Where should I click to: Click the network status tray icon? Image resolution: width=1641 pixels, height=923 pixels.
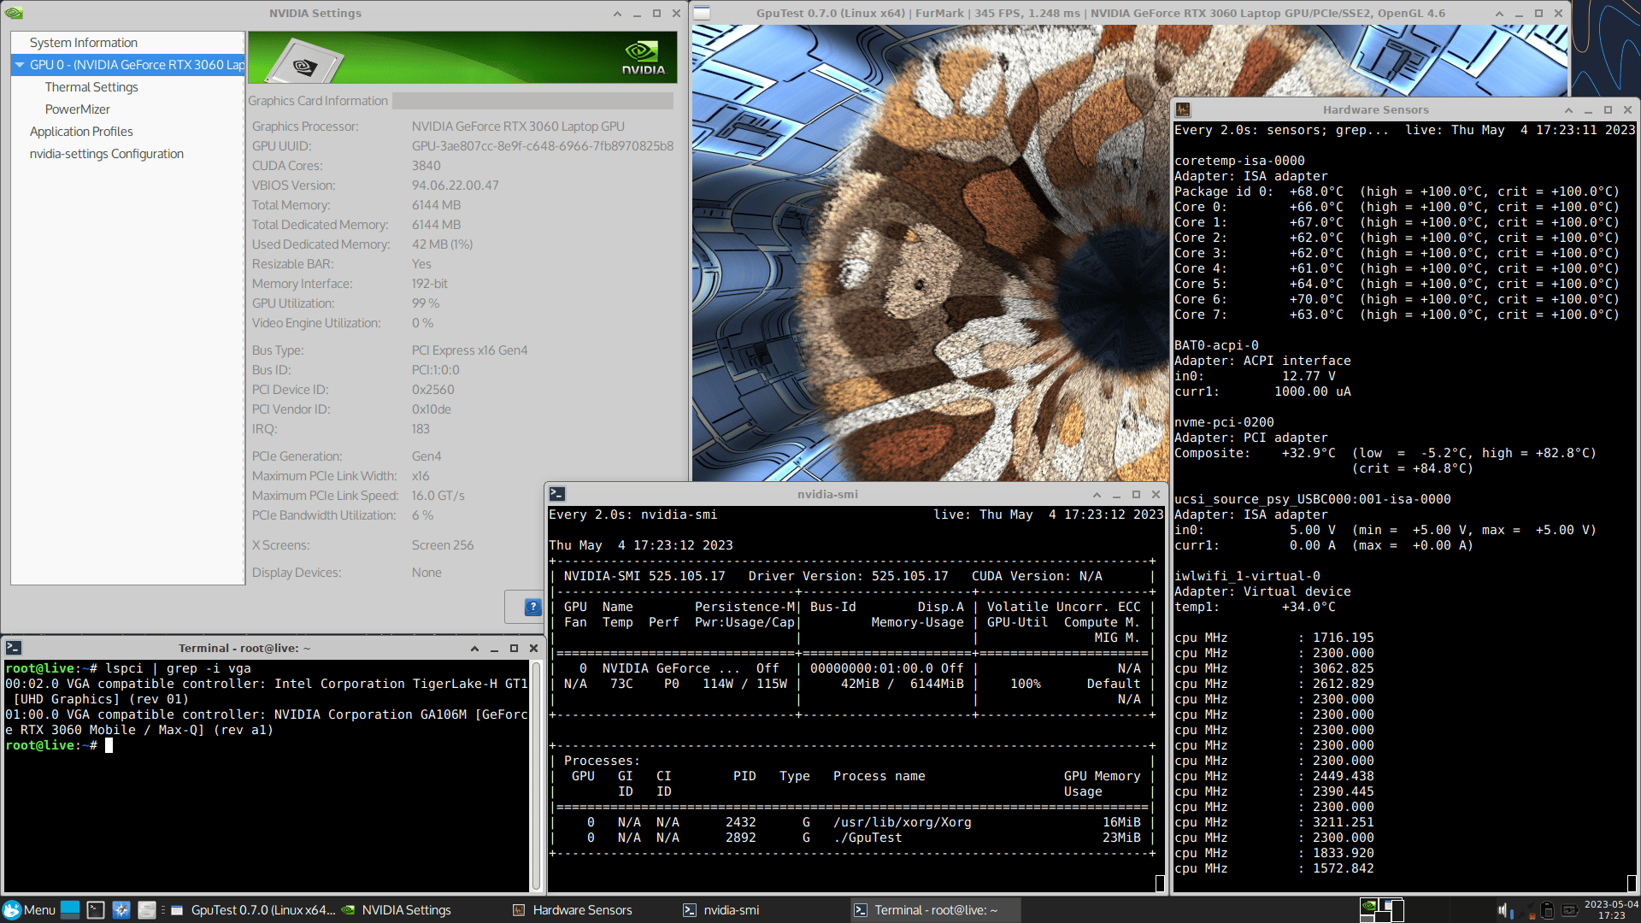pyautogui.click(x=1527, y=911)
